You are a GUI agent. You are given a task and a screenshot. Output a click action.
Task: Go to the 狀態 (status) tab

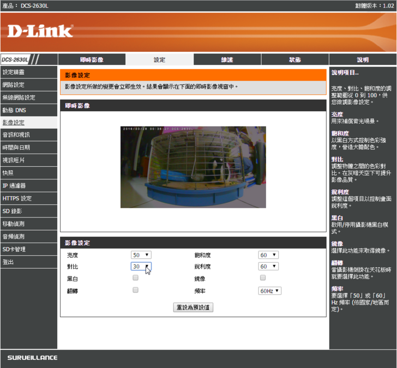[x=294, y=59]
